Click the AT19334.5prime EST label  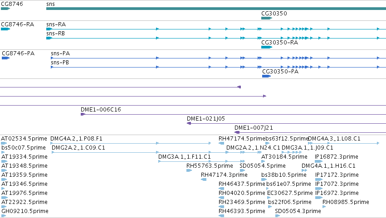(x=24, y=157)
